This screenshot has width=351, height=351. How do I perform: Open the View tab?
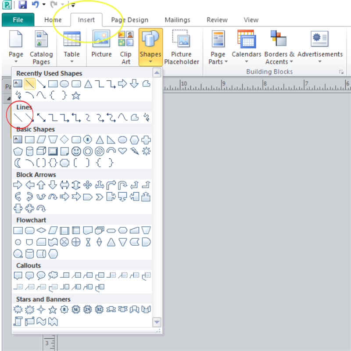(251, 20)
